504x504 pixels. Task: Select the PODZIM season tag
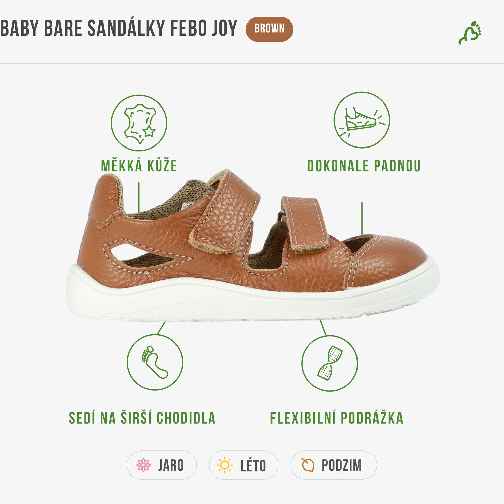334,465
